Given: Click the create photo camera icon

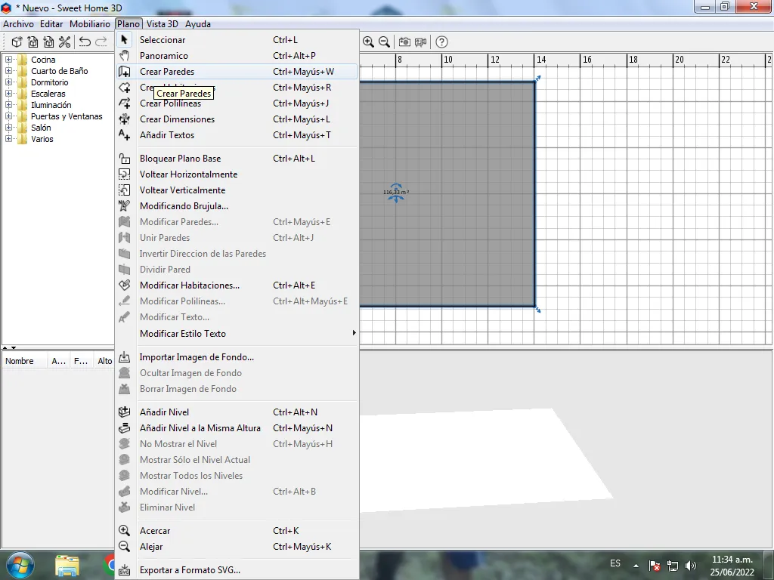Looking at the screenshot, I should [x=404, y=42].
